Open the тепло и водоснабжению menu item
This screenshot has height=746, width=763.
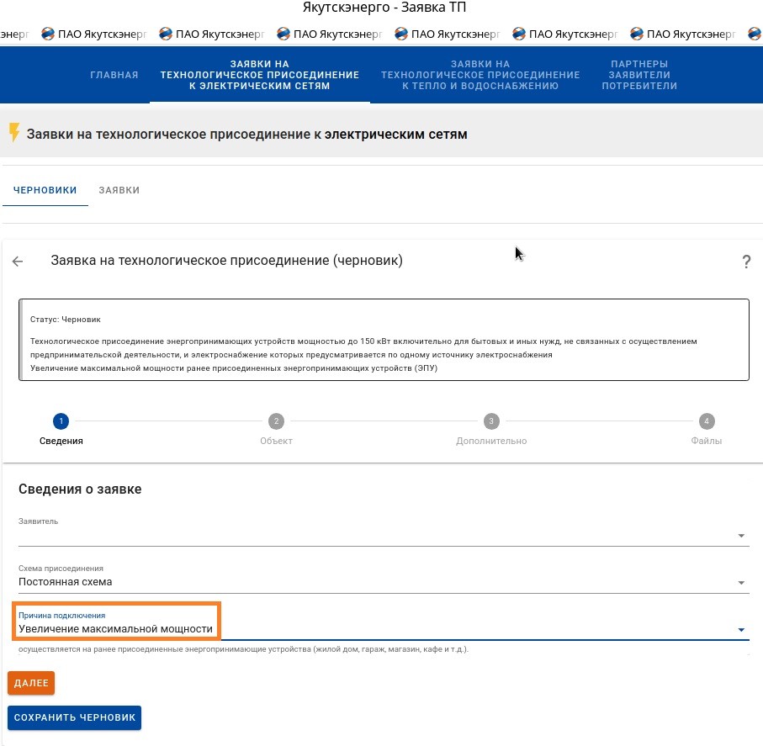tap(480, 76)
